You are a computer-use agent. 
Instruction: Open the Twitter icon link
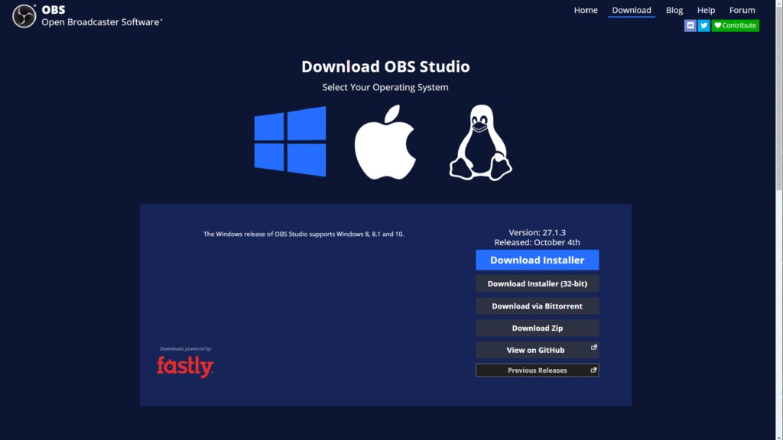coord(703,25)
